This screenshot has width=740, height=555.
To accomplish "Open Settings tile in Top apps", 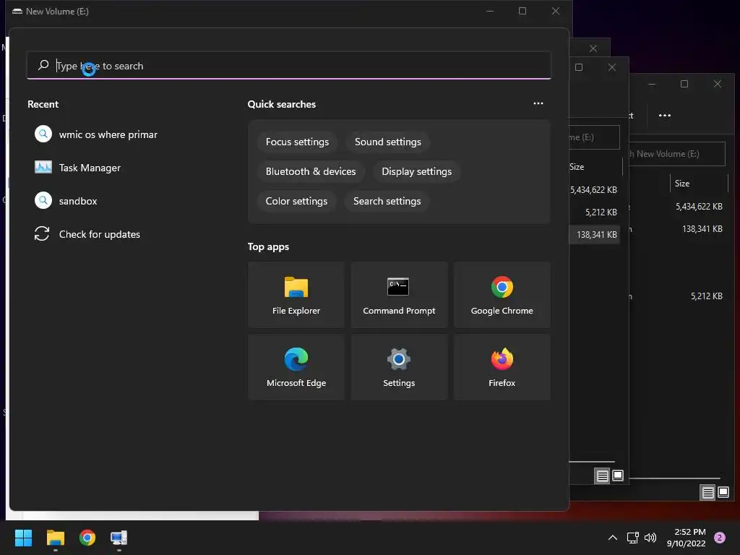I will 399,367.
